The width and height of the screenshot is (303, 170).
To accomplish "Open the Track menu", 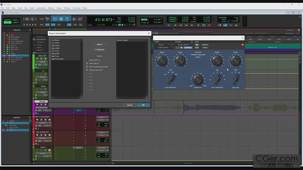I will [x=20, y=8].
